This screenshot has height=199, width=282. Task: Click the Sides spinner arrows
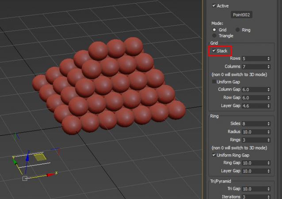[x=268, y=124]
